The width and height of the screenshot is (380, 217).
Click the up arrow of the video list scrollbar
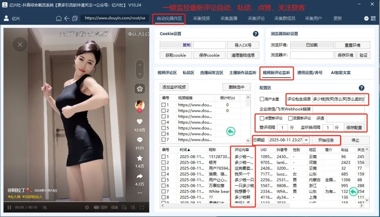click(248, 97)
